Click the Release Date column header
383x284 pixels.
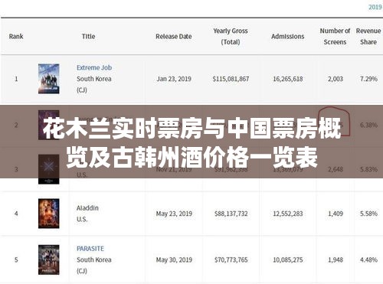coord(174,37)
